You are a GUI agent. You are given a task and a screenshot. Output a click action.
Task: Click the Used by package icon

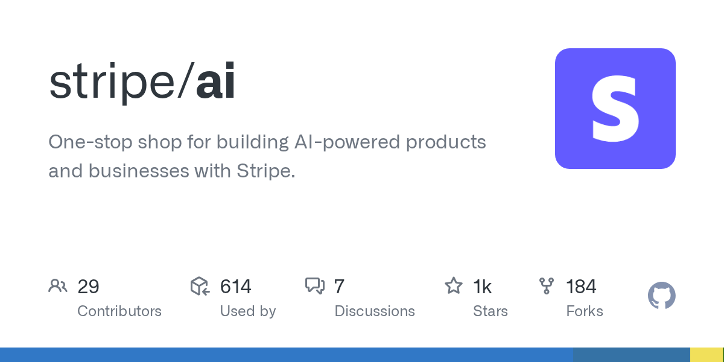click(200, 286)
